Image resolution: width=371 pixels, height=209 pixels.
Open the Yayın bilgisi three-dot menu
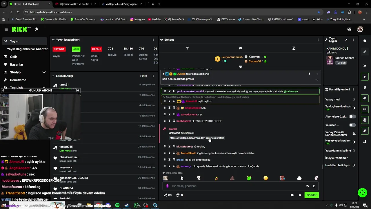click(353, 40)
